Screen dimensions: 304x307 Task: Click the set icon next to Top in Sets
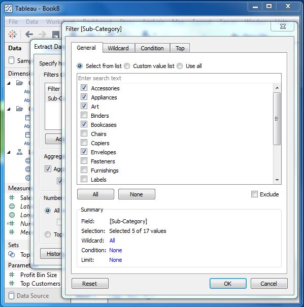coord(12,254)
